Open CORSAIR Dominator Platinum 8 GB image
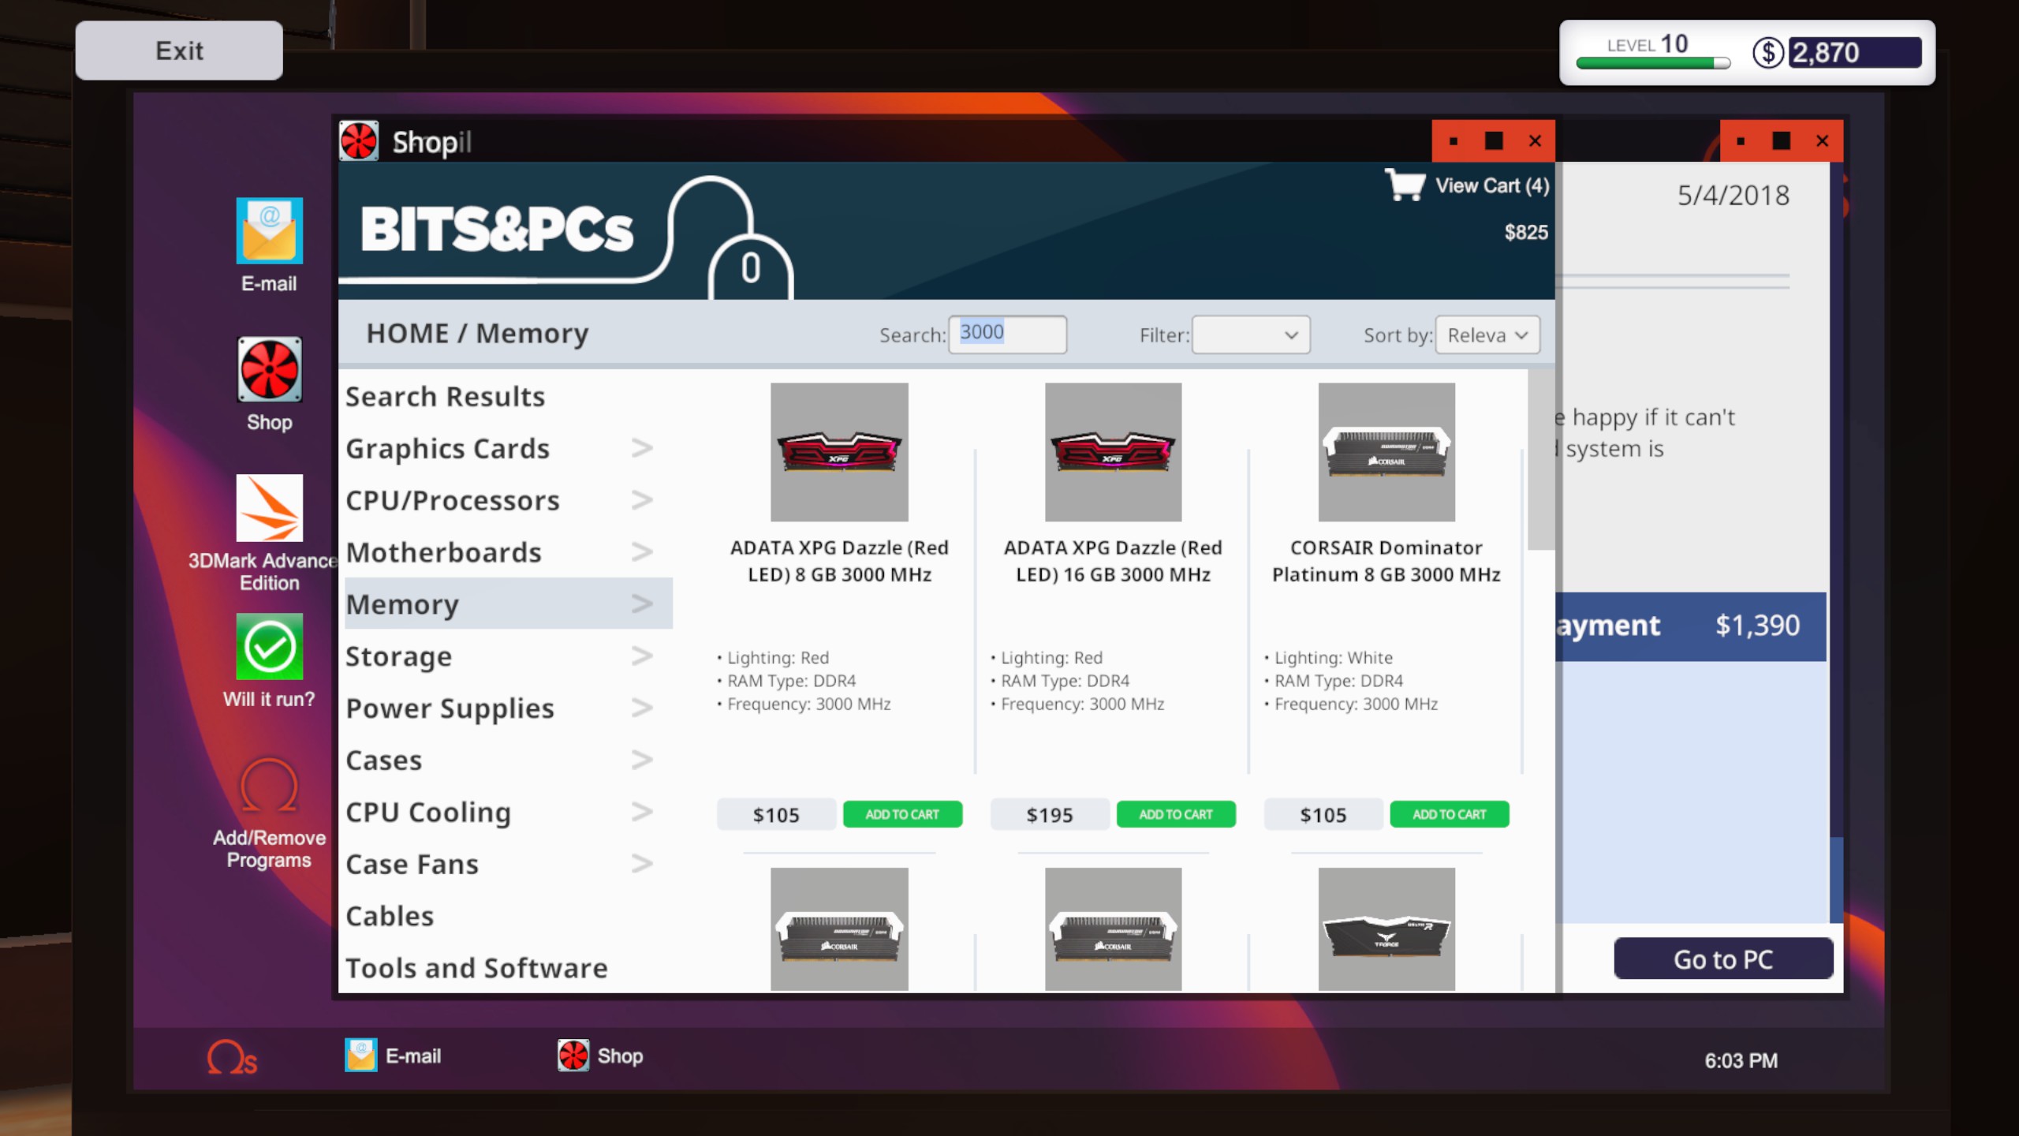The height and width of the screenshot is (1136, 2019). [1386, 452]
